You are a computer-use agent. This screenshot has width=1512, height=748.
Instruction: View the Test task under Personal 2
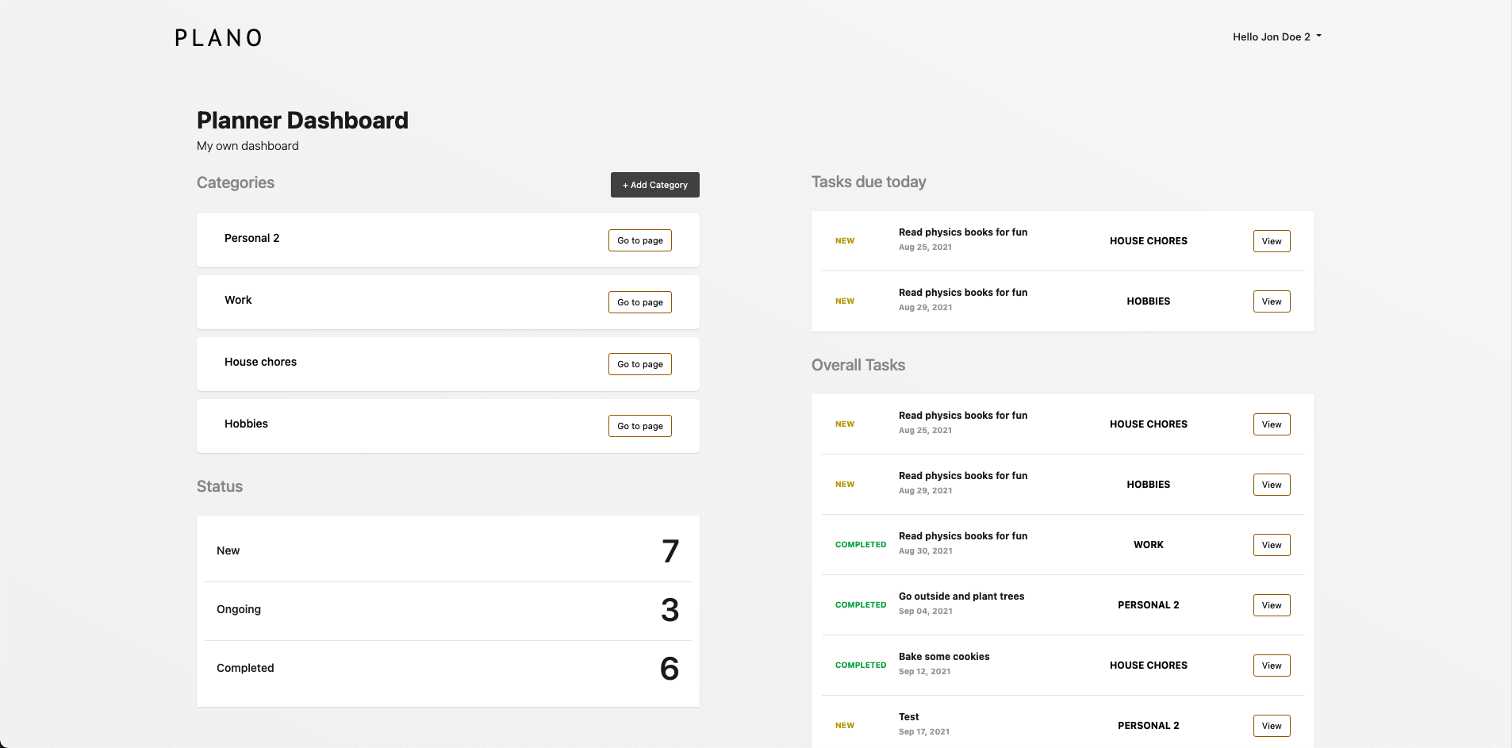[x=1272, y=725]
